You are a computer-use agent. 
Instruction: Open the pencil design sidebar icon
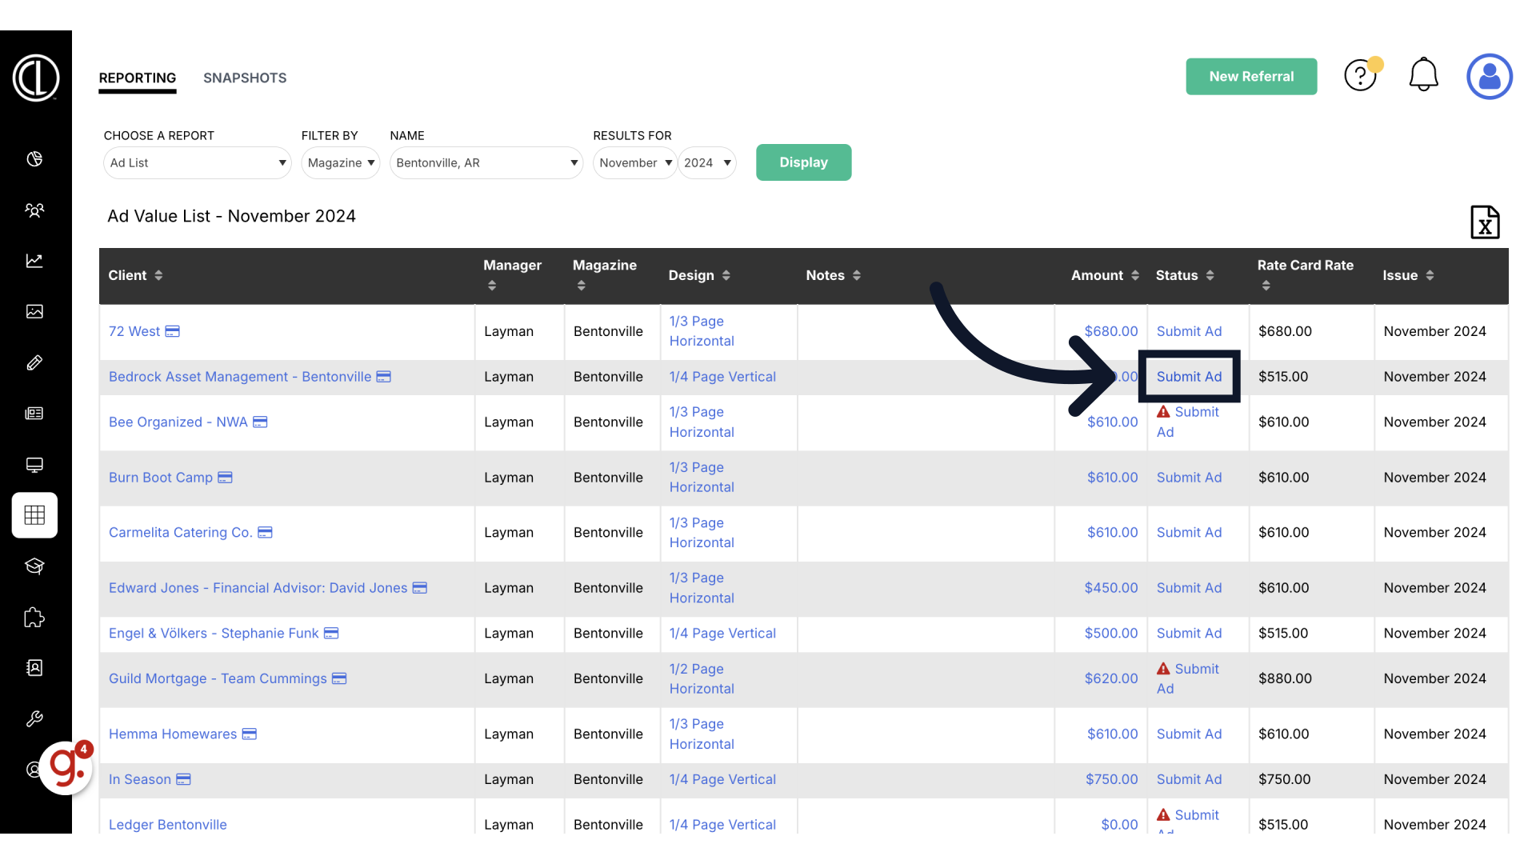(x=34, y=362)
